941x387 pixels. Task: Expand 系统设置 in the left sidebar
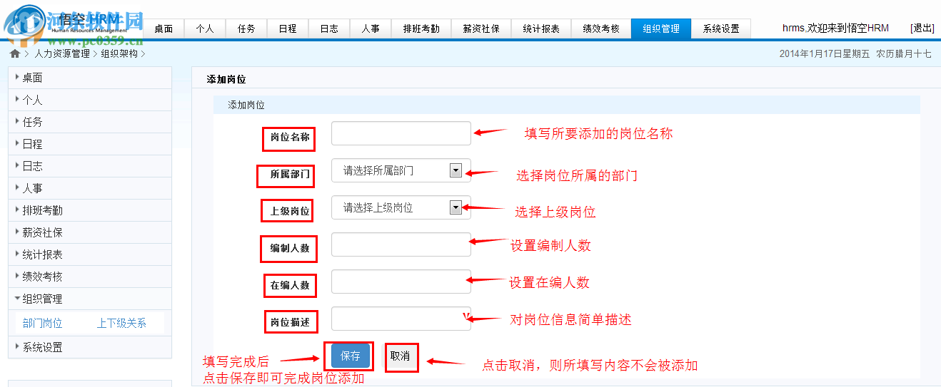[90, 347]
